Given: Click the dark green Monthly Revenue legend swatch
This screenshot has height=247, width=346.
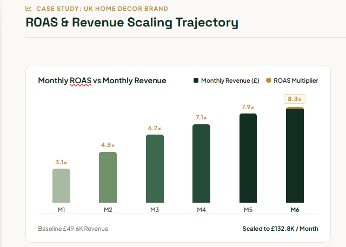Looking at the screenshot, I should (x=196, y=81).
